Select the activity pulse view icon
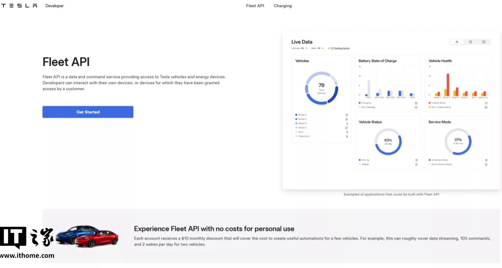The width and height of the screenshot is (502, 268). [457, 42]
